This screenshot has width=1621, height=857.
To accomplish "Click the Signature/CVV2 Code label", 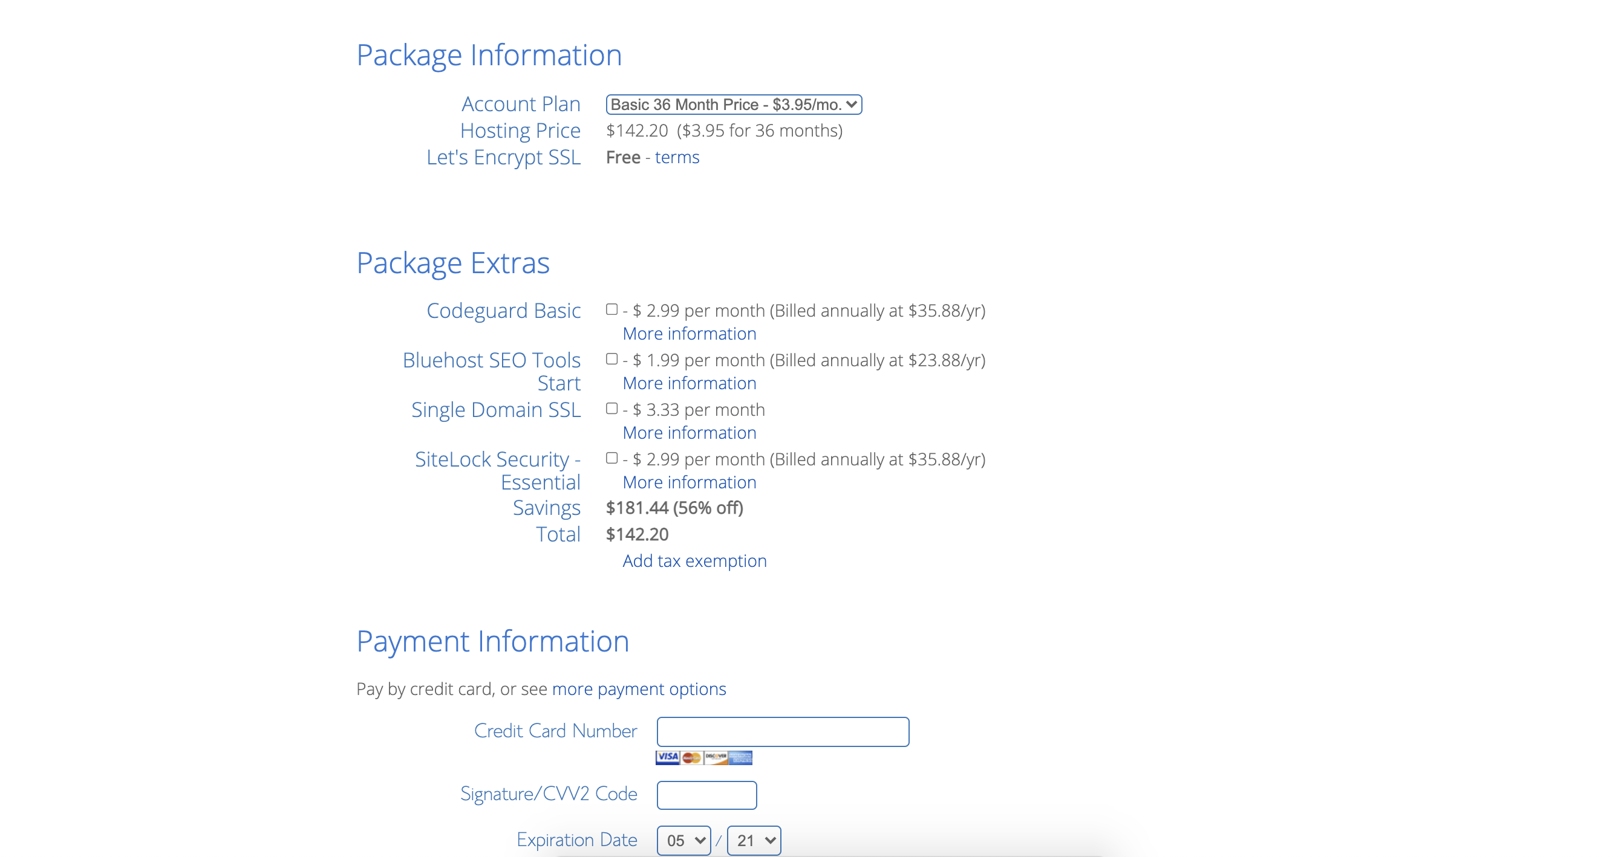I will (x=549, y=794).
